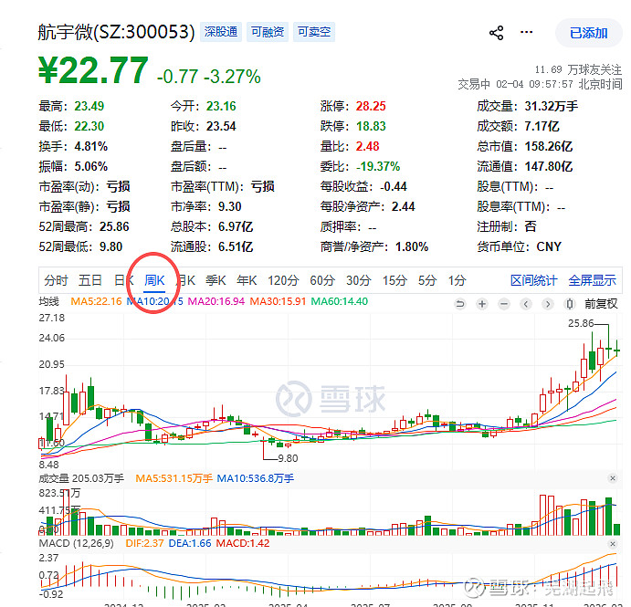Click the MA30:15.91 legend value

click(278, 301)
